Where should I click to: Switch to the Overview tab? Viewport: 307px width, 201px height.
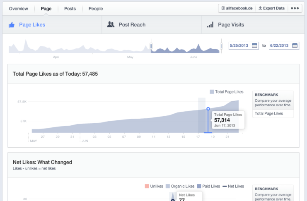(18, 9)
